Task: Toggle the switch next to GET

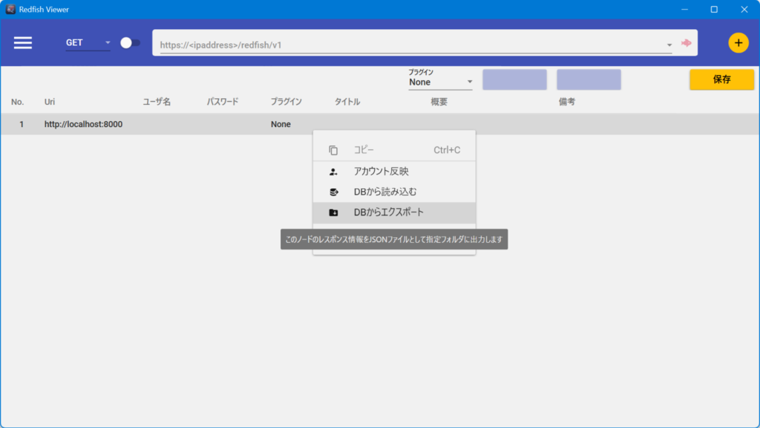Action: click(x=130, y=42)
